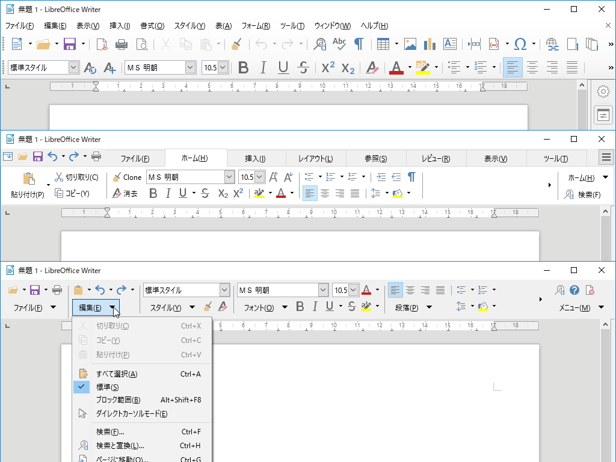Toggle Italic in top window formatting bar
The height and width of the screenshot is (462, 616).
coord(263,67)
